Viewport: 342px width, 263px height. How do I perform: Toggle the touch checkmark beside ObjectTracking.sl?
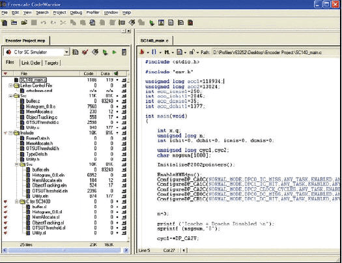pyautogui.click(x=6, y=223)
